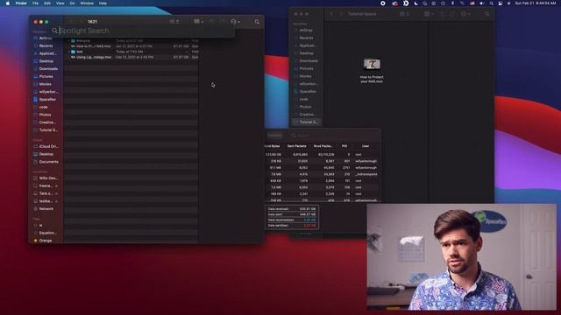
Task: Open Documents under iCloud in the sidebar
Action: click(x=46, y=162)
